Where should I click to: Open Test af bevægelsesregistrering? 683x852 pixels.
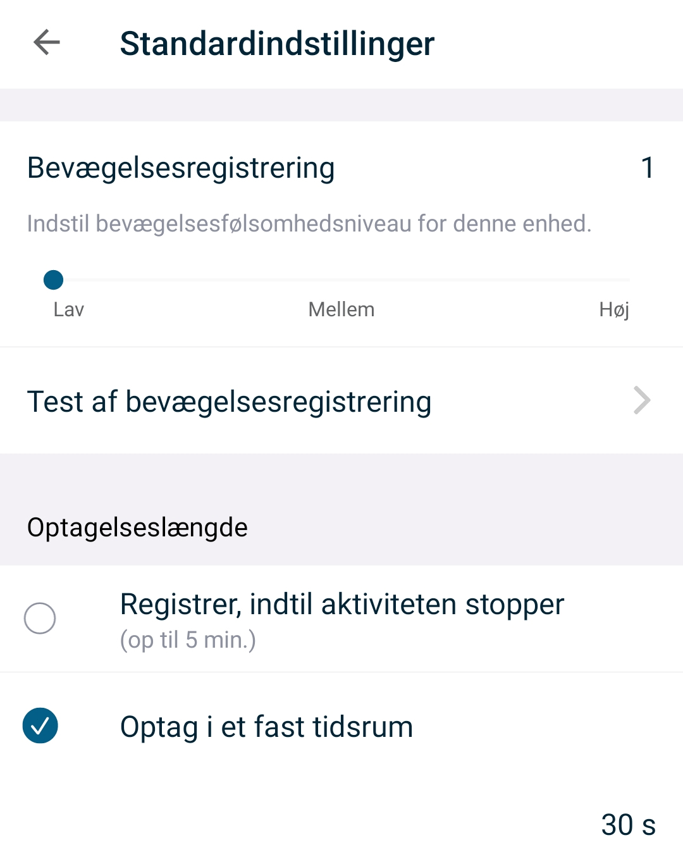tap(229, 402)
